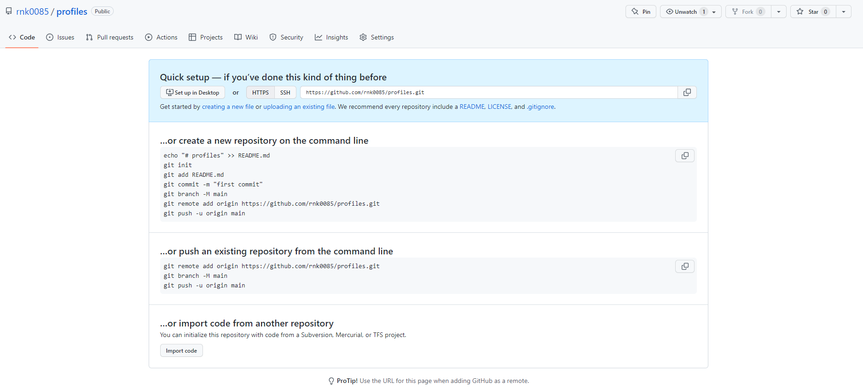Open the README link
863x388 pixels.
[x=472, y=107]
